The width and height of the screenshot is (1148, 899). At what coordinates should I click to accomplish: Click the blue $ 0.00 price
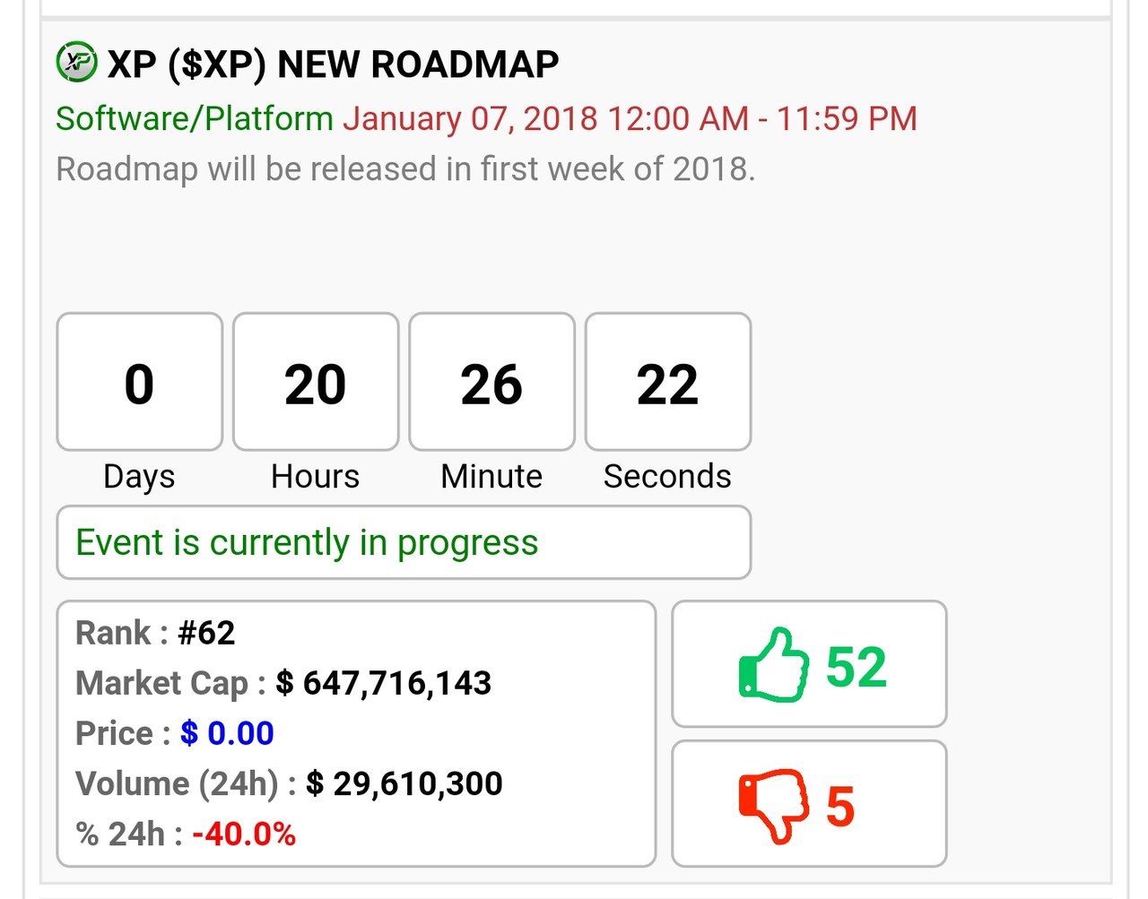(x=227, y=733)
